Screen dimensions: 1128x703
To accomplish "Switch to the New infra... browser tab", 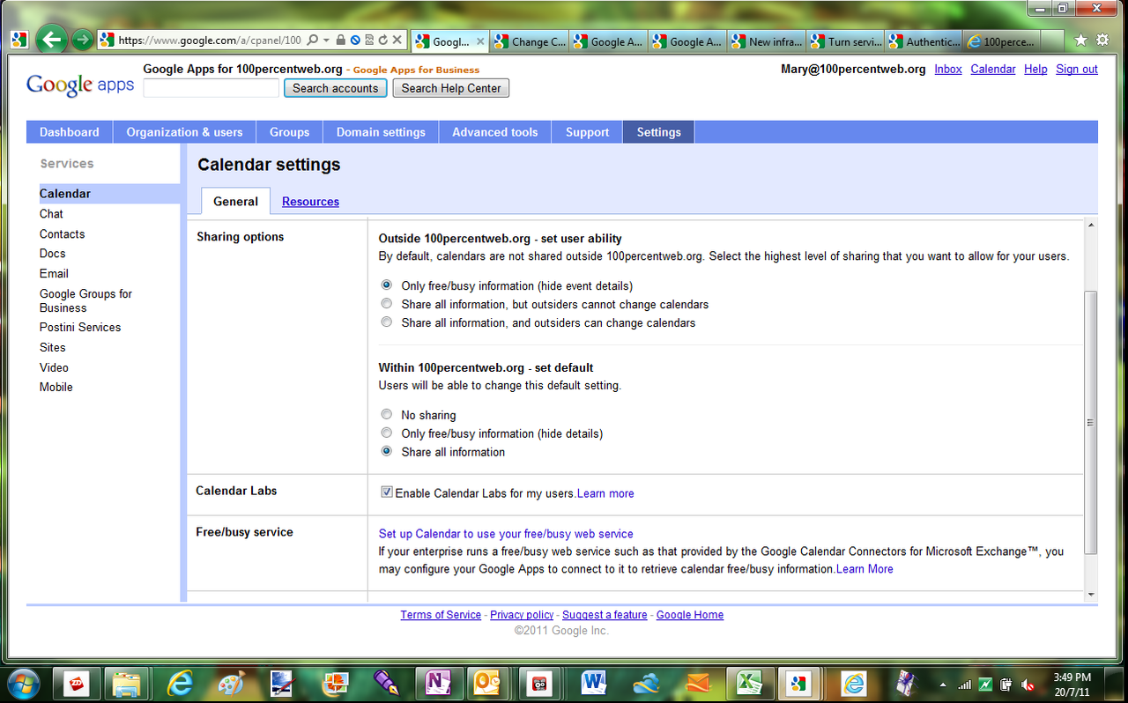I will tap(767, 41).
